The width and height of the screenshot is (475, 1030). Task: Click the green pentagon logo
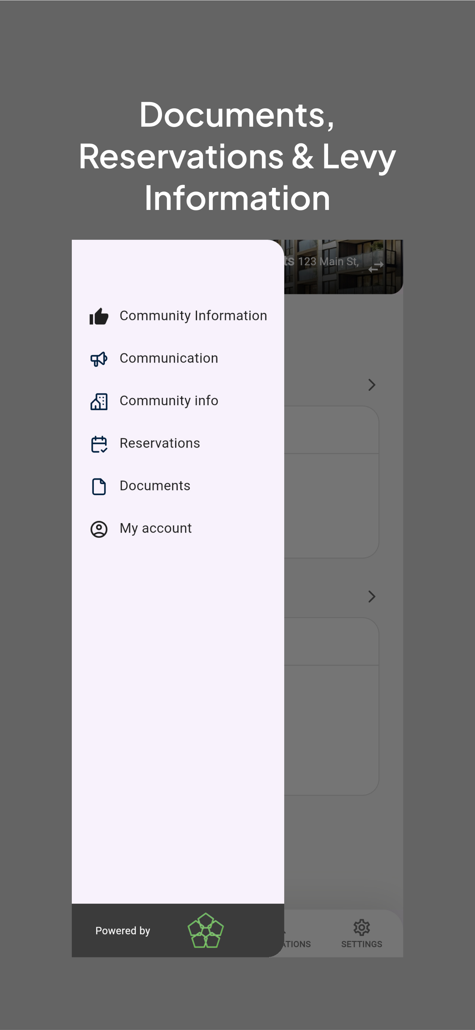pyautogui.click(x=205, y=930)
